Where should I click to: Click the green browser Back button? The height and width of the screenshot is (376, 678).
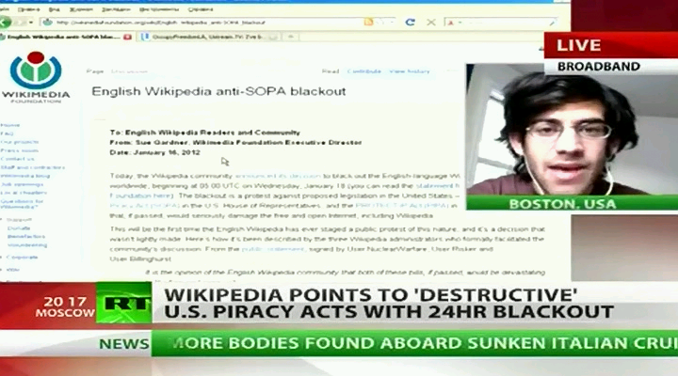5,22
